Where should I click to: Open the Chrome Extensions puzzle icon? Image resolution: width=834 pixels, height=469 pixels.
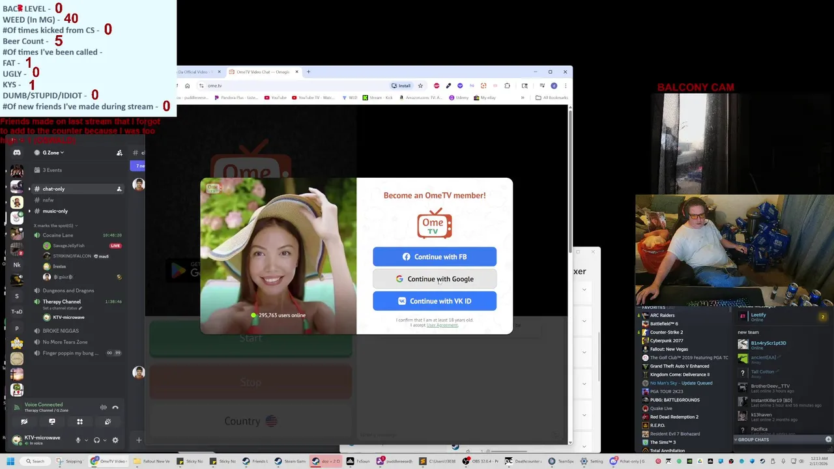click(507, 85)
